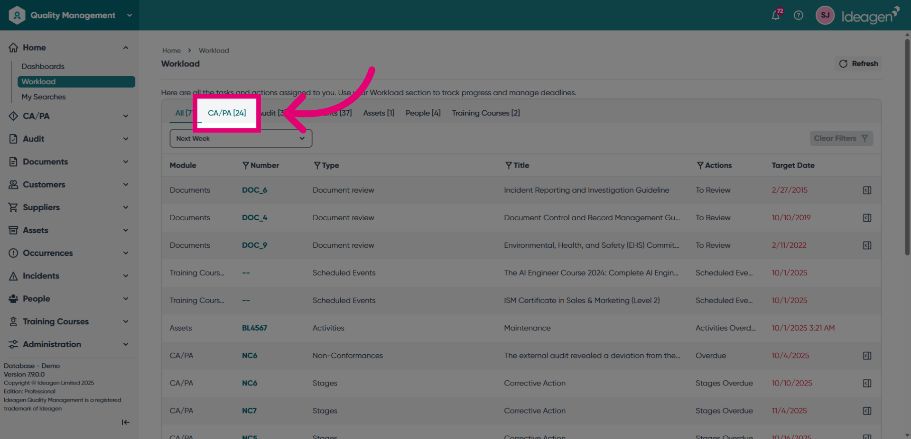The width and height of the screenshot is (911, 439).
Task: Click the Assets box icon in sidebar
Action: pos(13,230)
